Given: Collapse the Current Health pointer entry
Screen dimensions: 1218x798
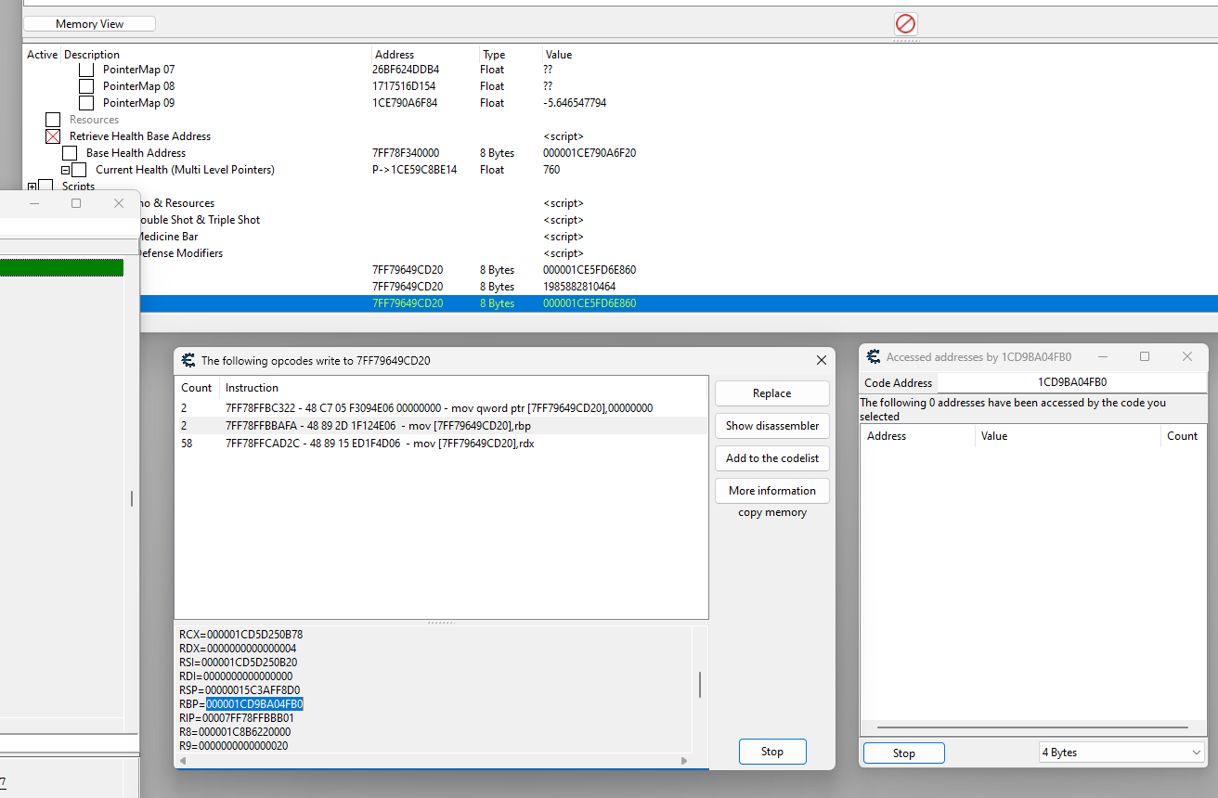Looking at the screenshot, I should (x=66, y=170).
